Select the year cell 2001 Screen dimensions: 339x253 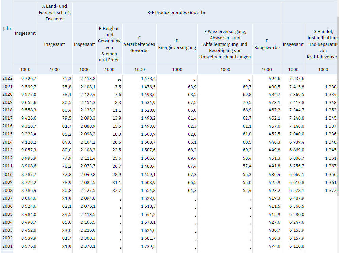click(x=7, y=246)
